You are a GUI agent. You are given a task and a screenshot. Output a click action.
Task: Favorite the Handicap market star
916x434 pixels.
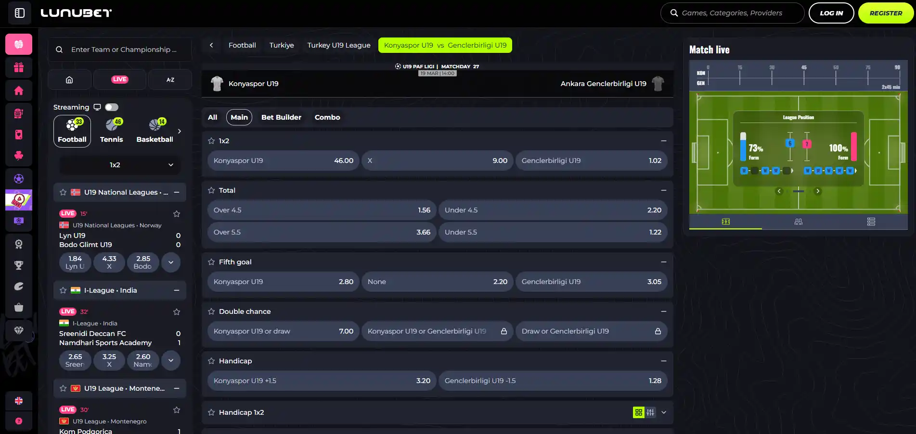[211, 361]
